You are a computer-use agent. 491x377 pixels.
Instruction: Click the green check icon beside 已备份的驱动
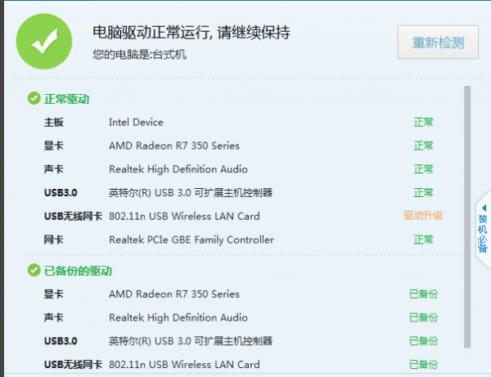coord(34,271)
